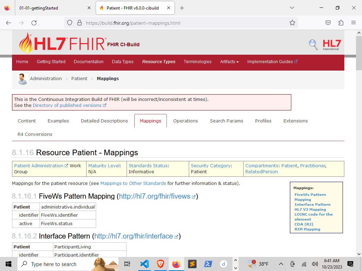Open a new tab with plus icon
362x271 pixels.
pyautogui.click(x=182, y=8)
